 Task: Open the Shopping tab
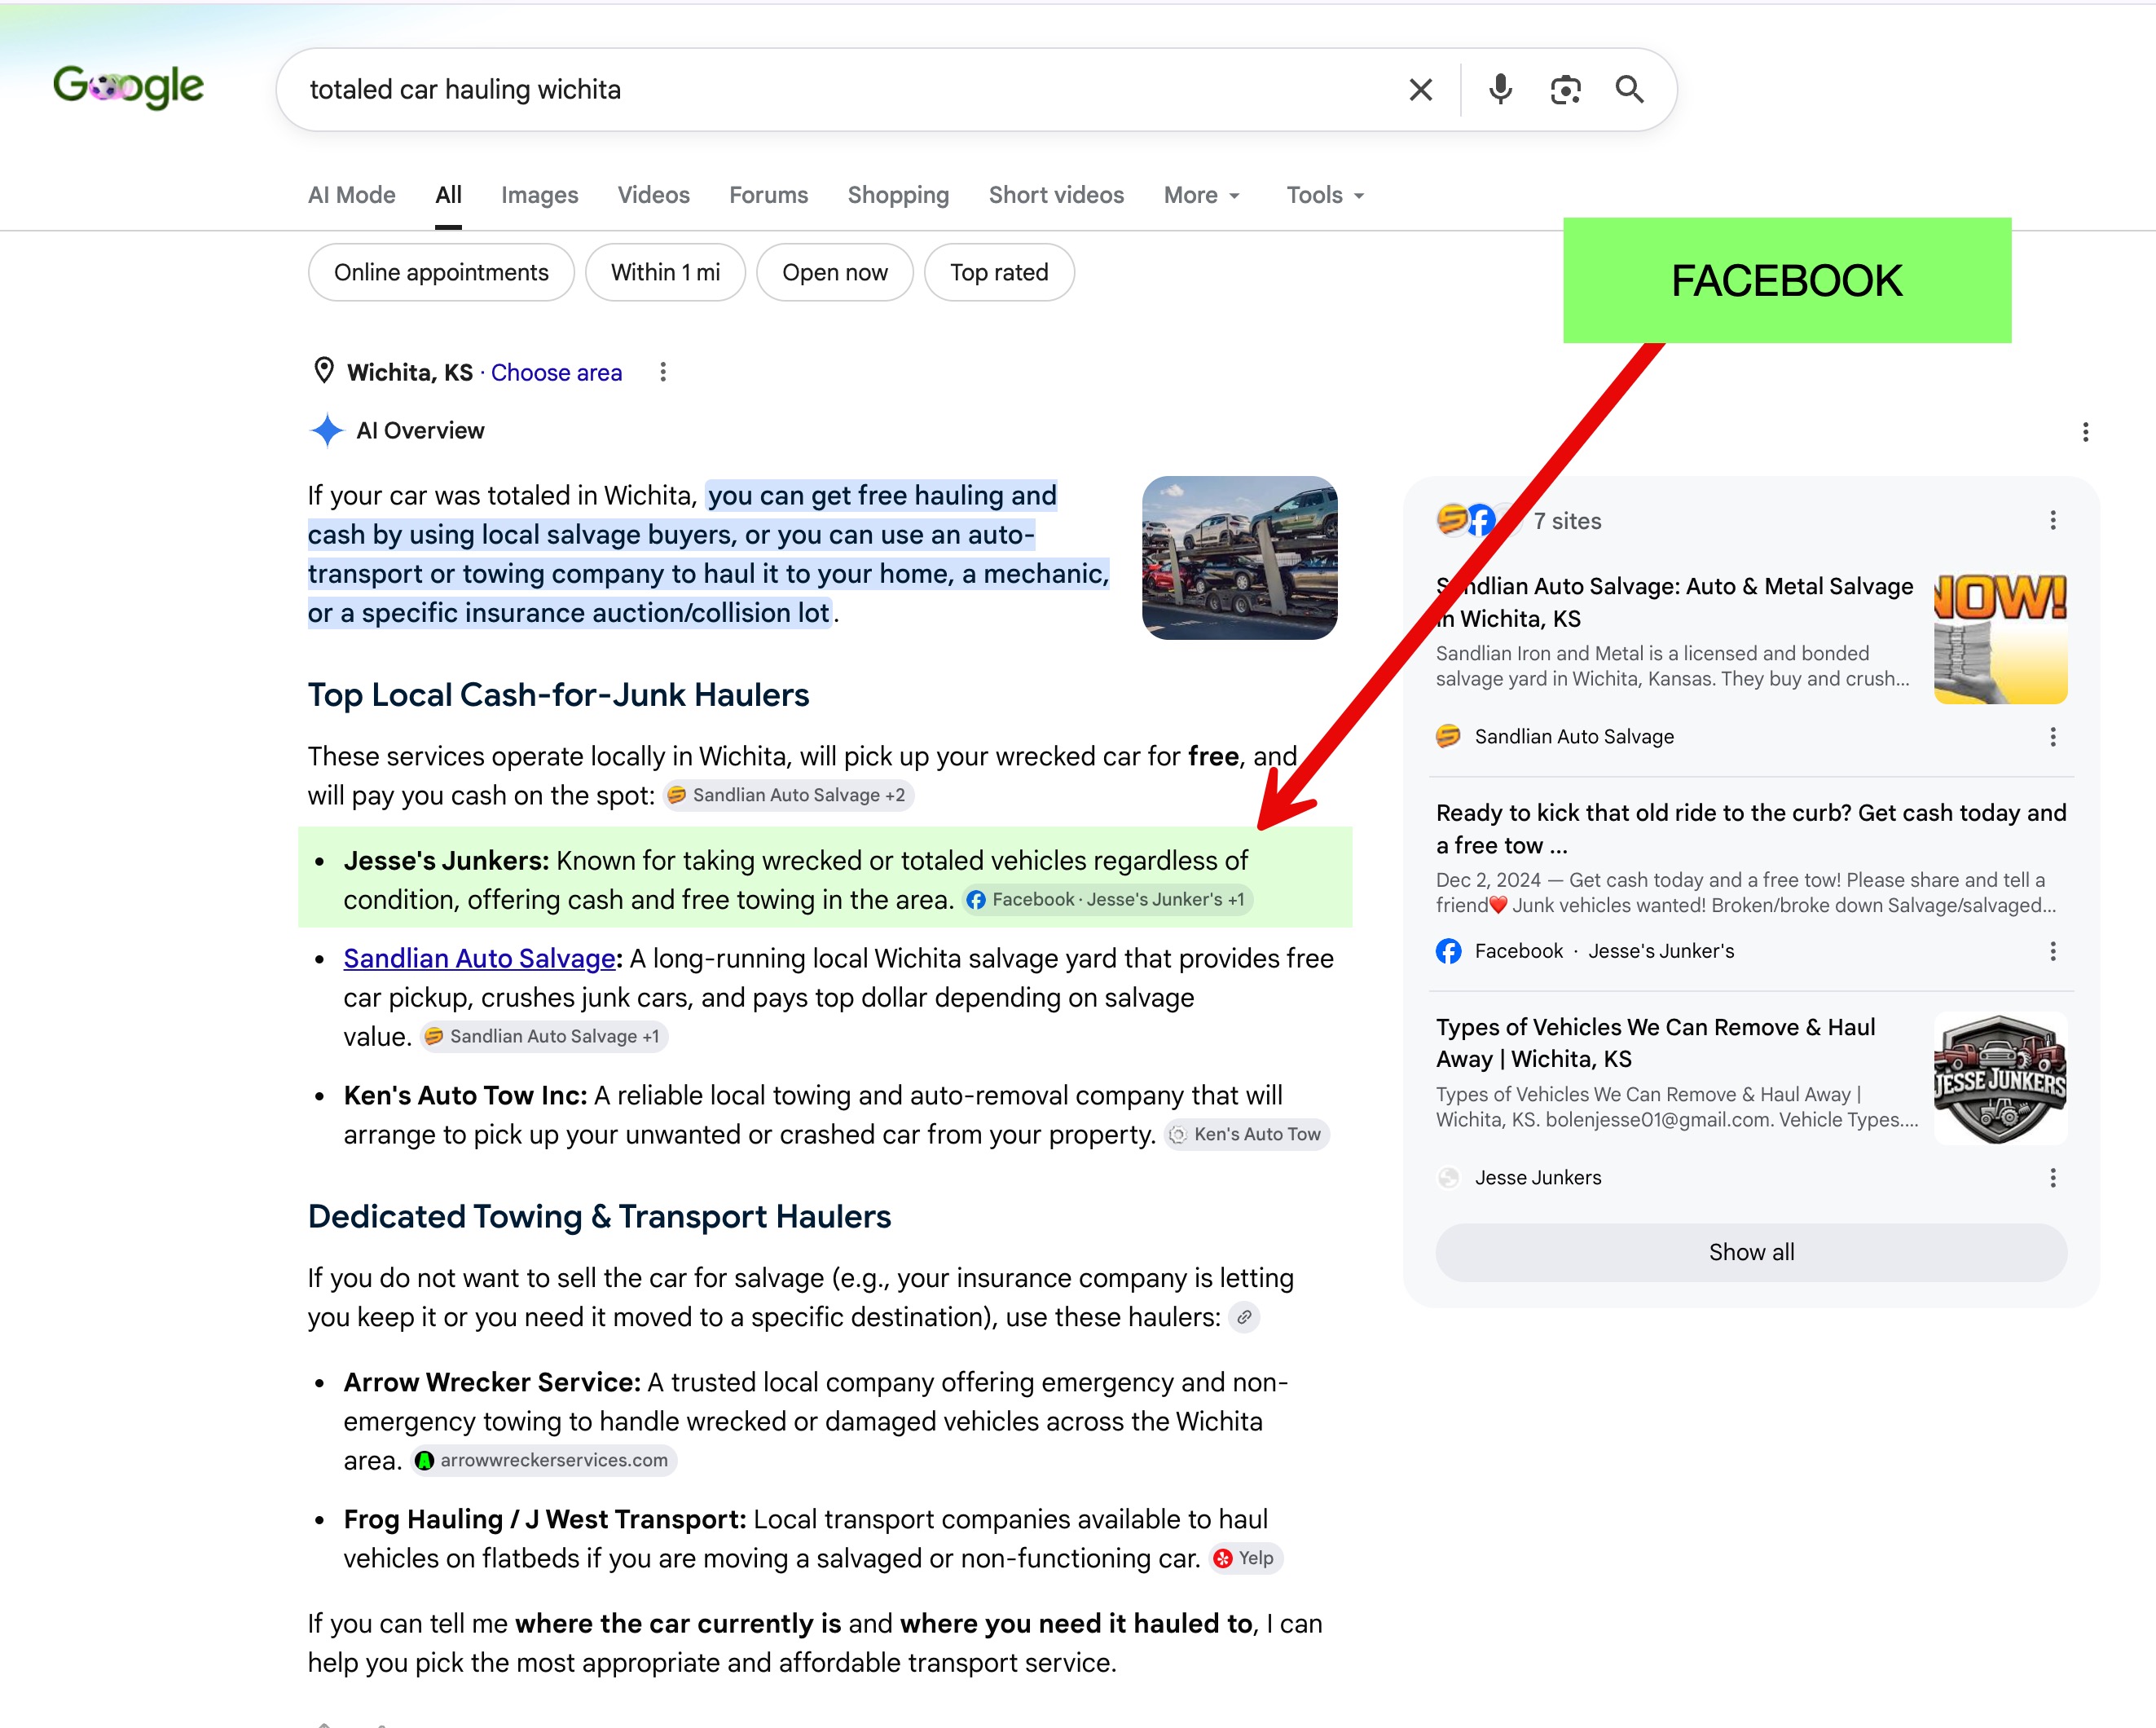point(898,195)
